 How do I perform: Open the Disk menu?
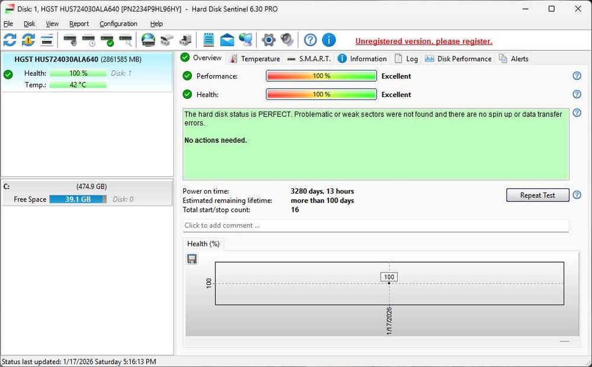coord(29,24)
